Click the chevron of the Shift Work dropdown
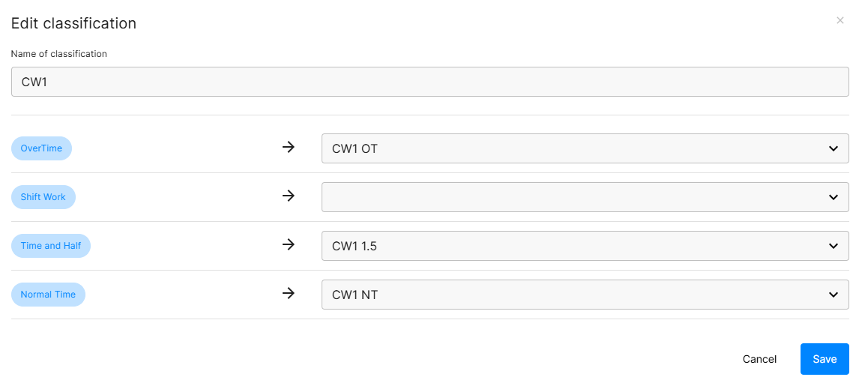This screenshot has width=859, height=386. (834, 197)
